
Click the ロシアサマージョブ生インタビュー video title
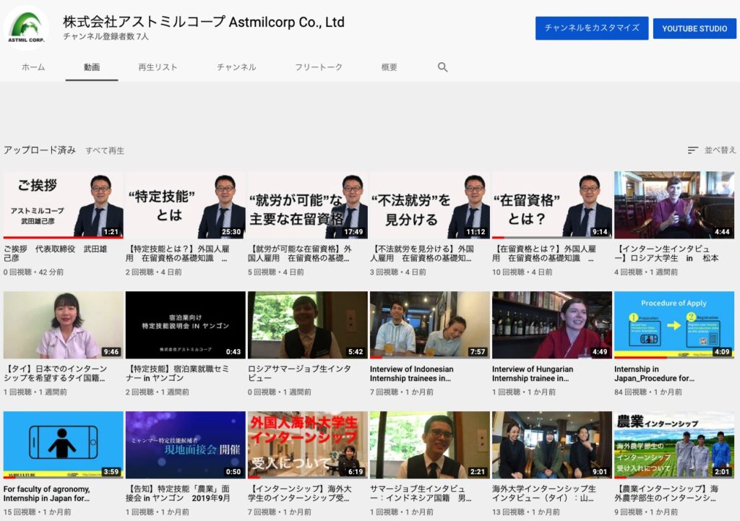pos(299,374)
